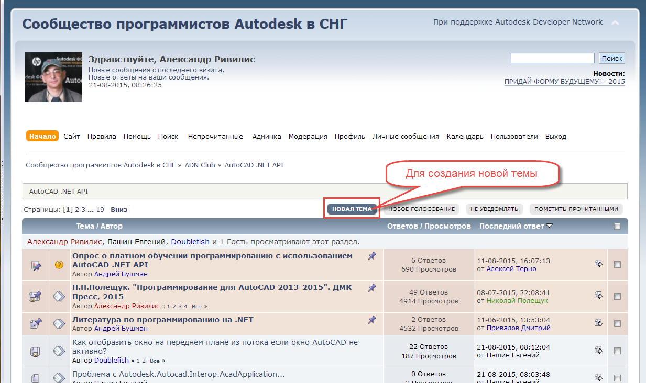
Task: View Пользователи from the menu
Action: pos(514,137)
